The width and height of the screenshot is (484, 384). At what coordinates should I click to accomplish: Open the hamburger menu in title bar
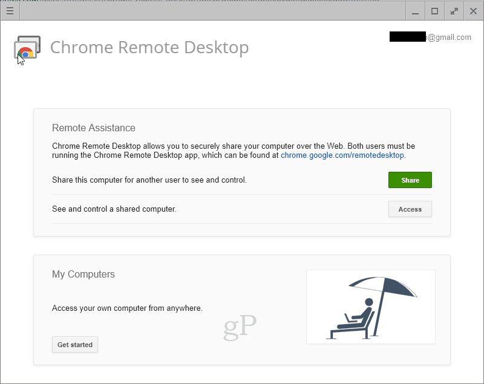point(10,11)
